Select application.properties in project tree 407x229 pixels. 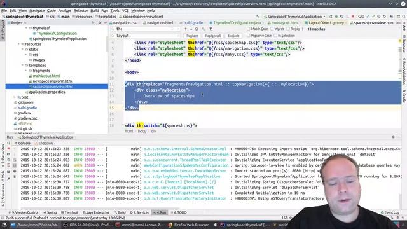click(46, 92)
